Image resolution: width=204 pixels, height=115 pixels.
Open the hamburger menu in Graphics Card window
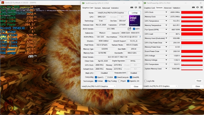pos(140,8)
